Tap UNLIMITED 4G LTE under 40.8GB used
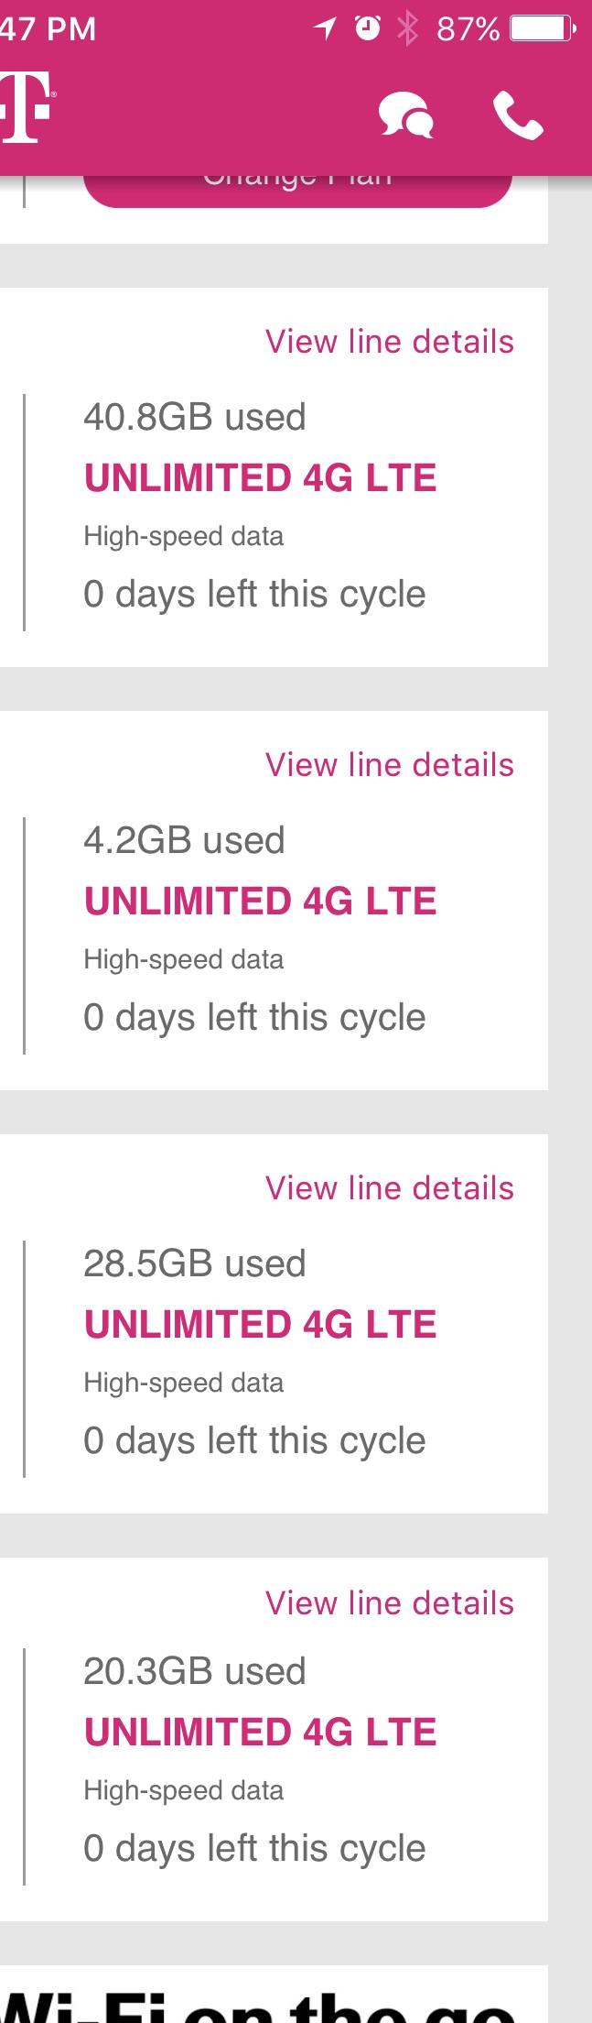The image size is (592, 2023). click(x=261, y=478)
